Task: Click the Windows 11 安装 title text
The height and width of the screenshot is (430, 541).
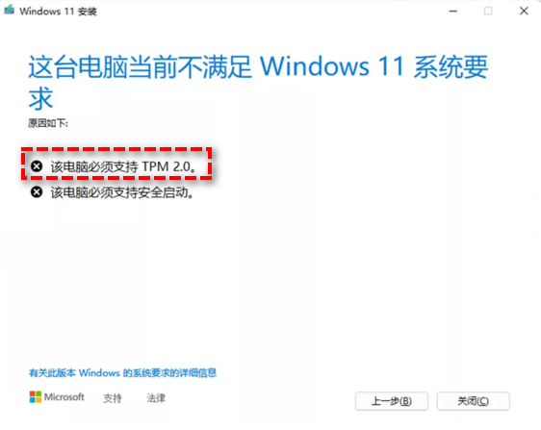Action: [x=58, y=12]
